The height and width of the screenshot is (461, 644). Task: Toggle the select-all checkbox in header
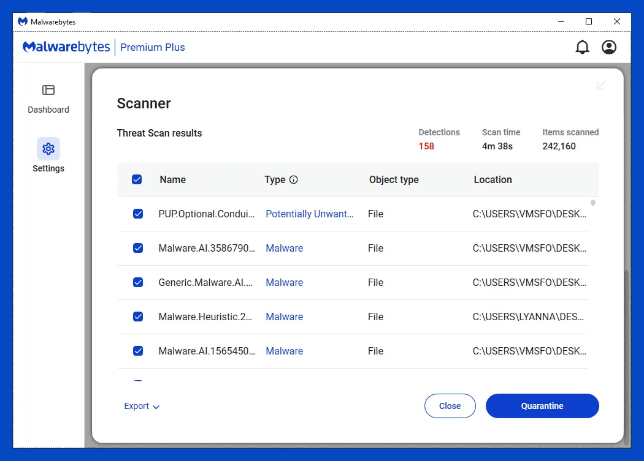point(137,180)
